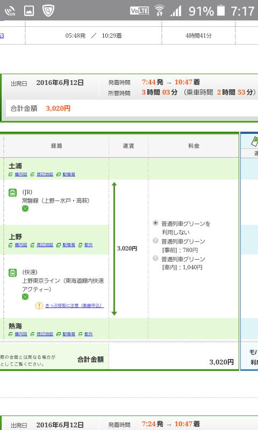Screen dimensions: 258x430
Task: Tap 3時間03分 duration in the 7:44発 summary
Action: coord(160,92)
